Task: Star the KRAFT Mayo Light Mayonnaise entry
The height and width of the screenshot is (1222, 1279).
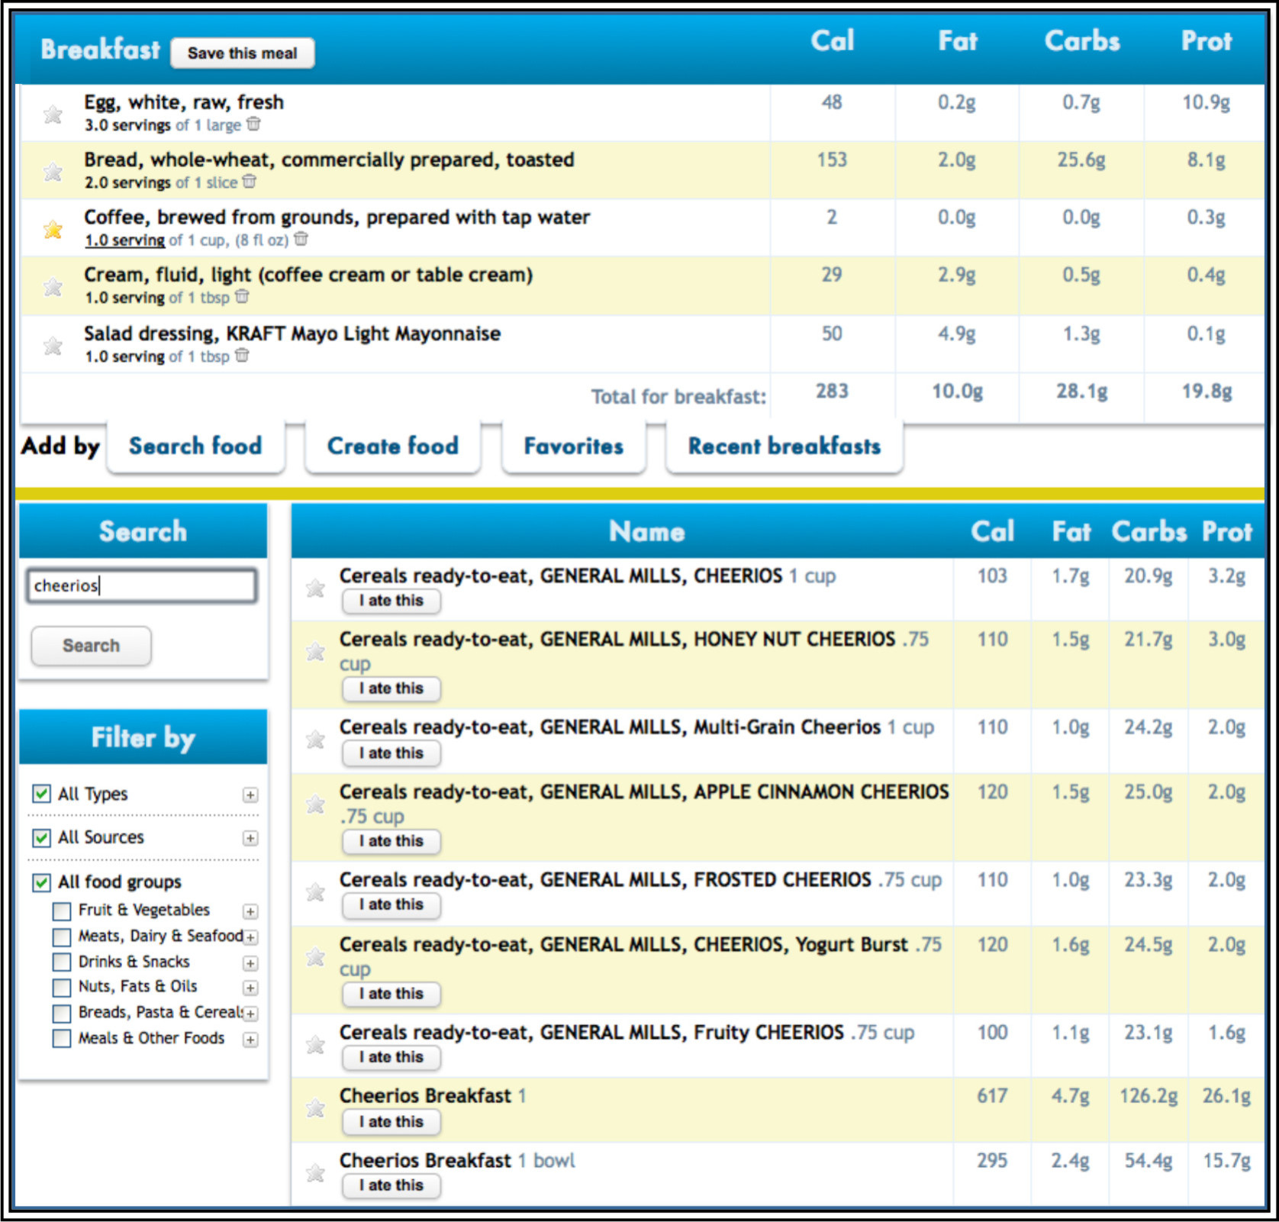Action: pos(53,346)
